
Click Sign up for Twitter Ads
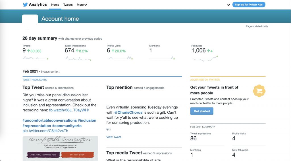[249, 5]
